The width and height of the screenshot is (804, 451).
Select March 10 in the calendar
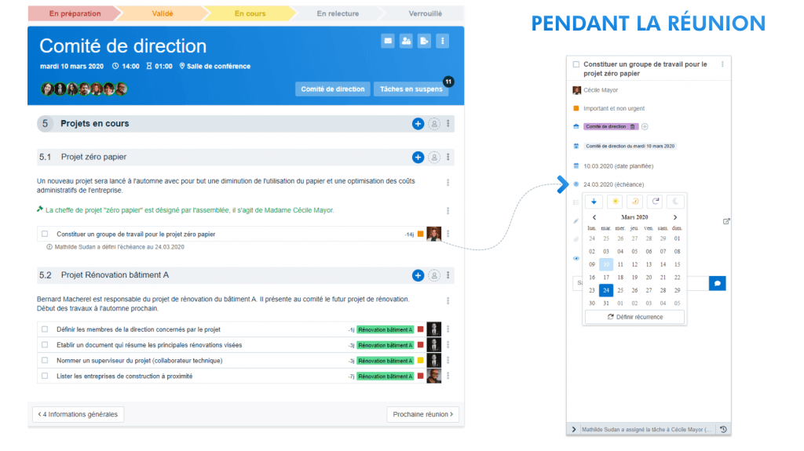[x=606, y=264]
